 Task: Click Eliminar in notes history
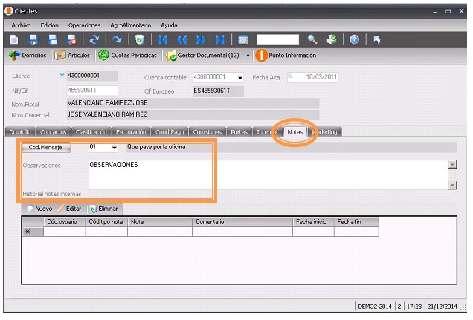coord(103,209)
